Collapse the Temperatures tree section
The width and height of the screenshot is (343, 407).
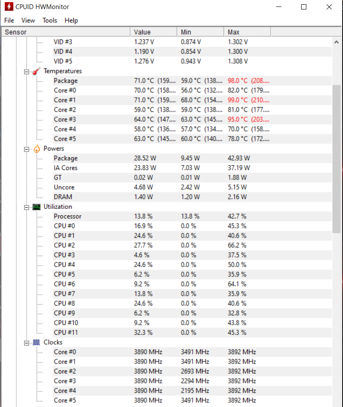pyautogui.click(x=26, y=71)
